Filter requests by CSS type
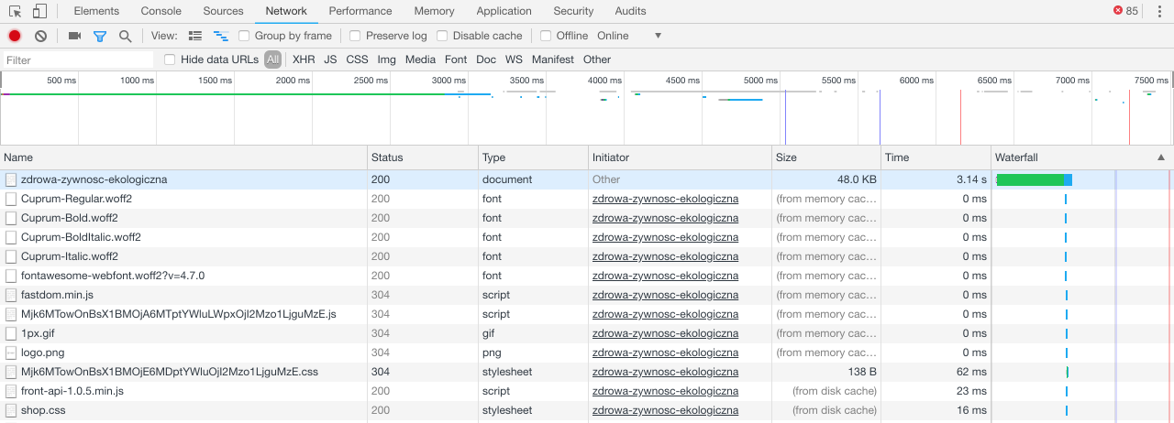Screen dimensions: 1174x423 357,60
